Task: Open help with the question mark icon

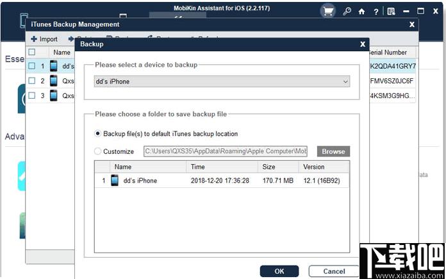Action: (376, 12)
